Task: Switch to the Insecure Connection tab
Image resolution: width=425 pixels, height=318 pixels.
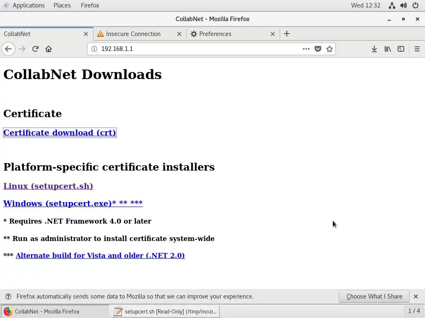Action: click(x=140, y=34)
